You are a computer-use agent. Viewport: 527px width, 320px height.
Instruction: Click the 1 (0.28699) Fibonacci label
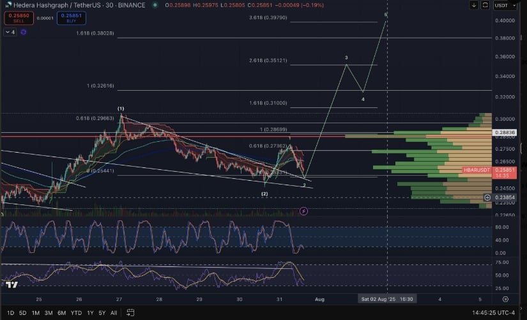[x=273, y=130]
